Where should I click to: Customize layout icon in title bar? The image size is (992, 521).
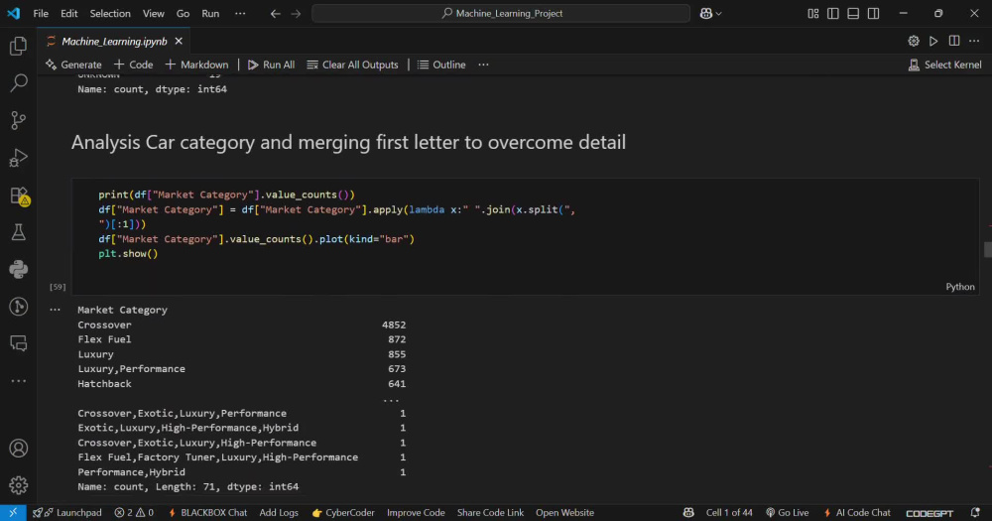(x=813, y=13)
